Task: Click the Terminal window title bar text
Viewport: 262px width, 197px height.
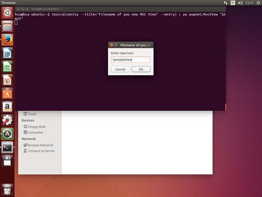Action: click(x=47, y=9)
